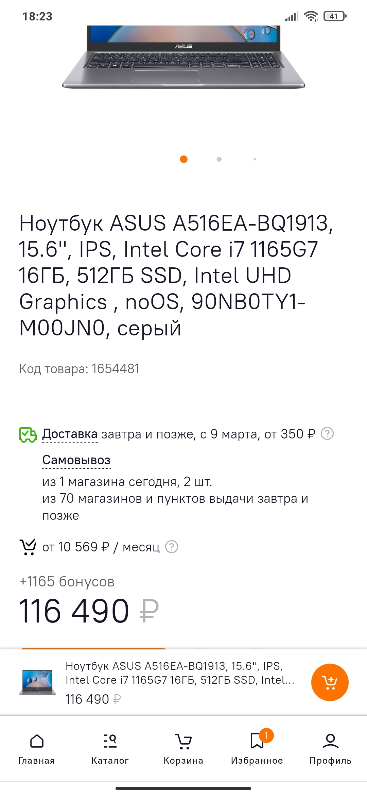Tap the small laptop thumbnail in sticky bar
Image resolution: width=367 pixels, height=796 pixels.
[x=37, y=682]
